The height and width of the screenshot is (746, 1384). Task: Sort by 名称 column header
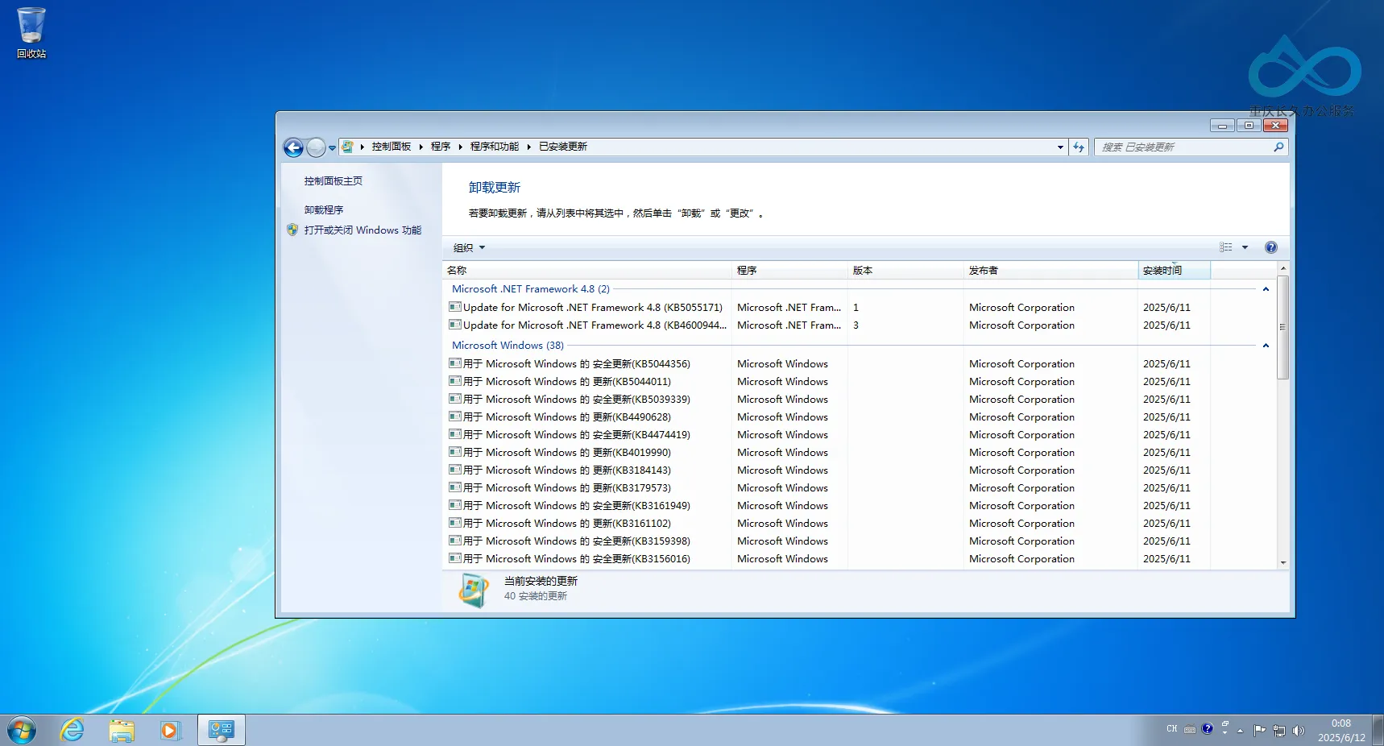pyautogui.click(x=587, y=271)
